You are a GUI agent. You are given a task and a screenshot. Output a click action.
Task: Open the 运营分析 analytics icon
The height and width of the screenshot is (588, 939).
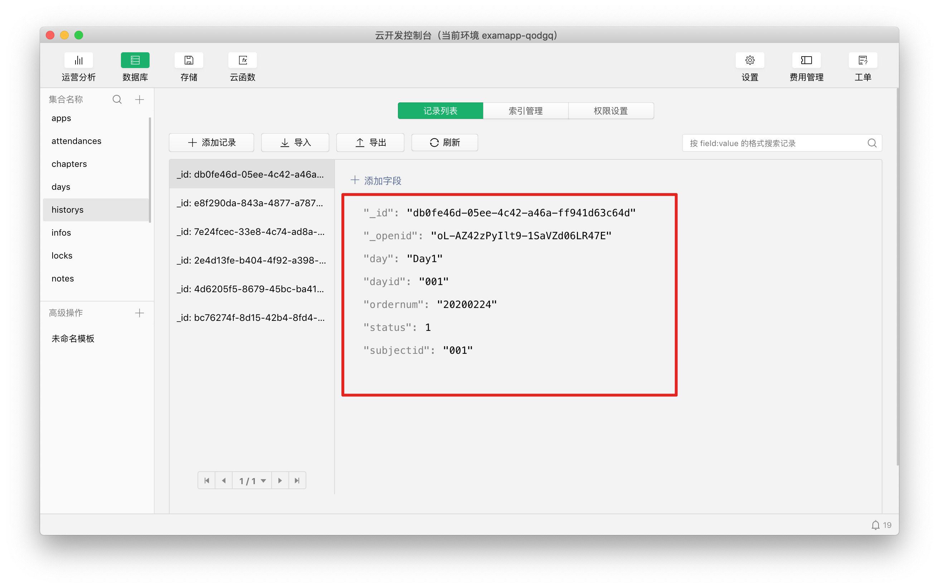(78, 60)
